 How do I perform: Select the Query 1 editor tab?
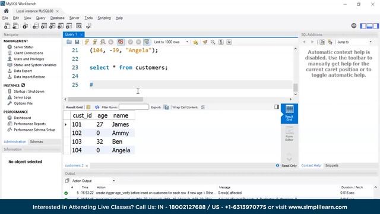(x=71, y=34)
